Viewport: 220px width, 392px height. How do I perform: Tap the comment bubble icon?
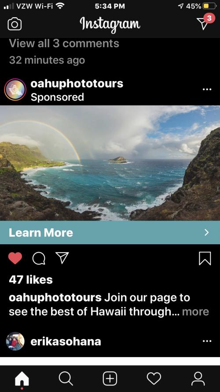click(39, 258)
